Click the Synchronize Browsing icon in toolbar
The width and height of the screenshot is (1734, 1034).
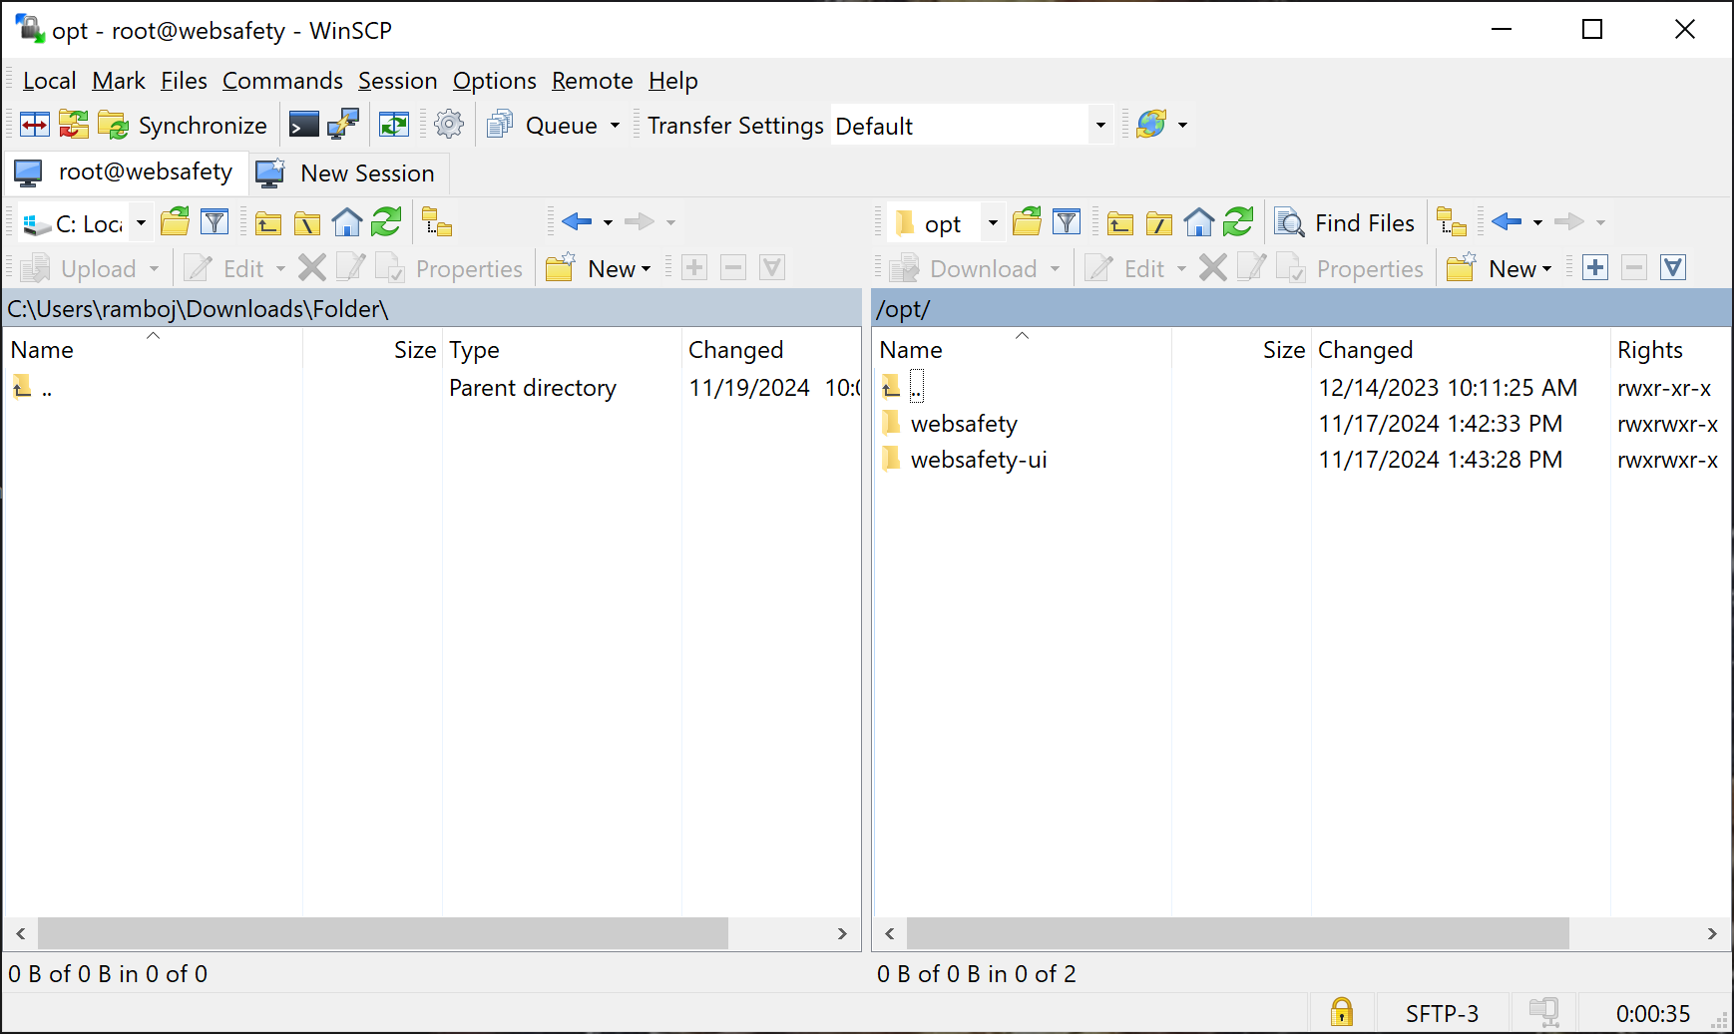(74, 125)
